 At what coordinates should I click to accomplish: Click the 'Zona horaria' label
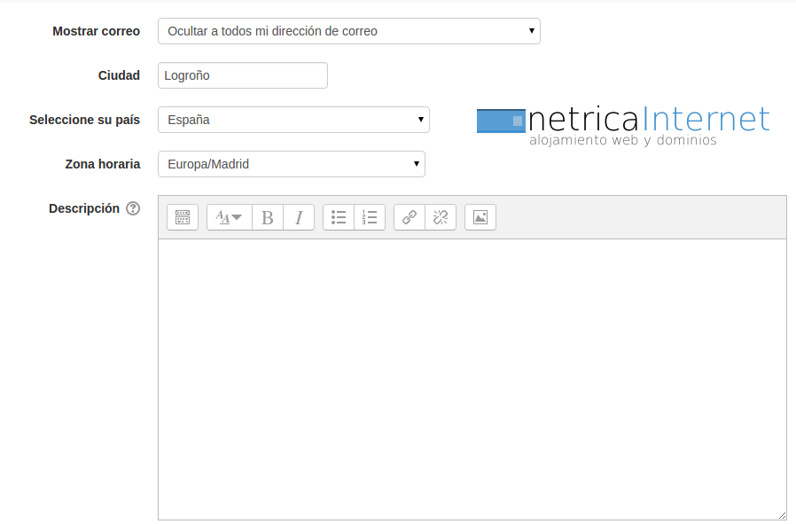[103, 164]
